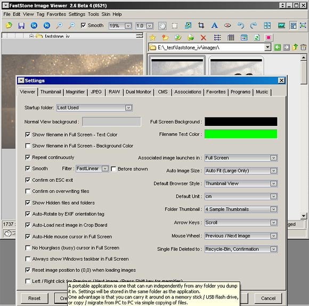
Task: Open the FastLinear filter dropdown
Action: pos(92,168)
